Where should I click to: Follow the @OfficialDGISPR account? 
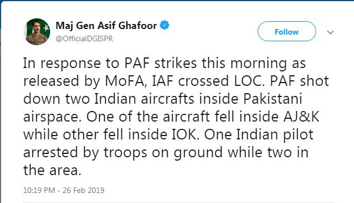click(x=287, y=31)
